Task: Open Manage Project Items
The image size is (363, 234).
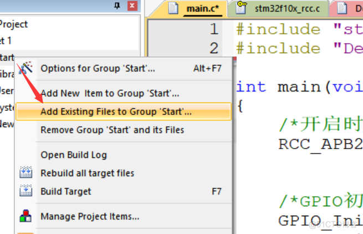Action: 124,216
